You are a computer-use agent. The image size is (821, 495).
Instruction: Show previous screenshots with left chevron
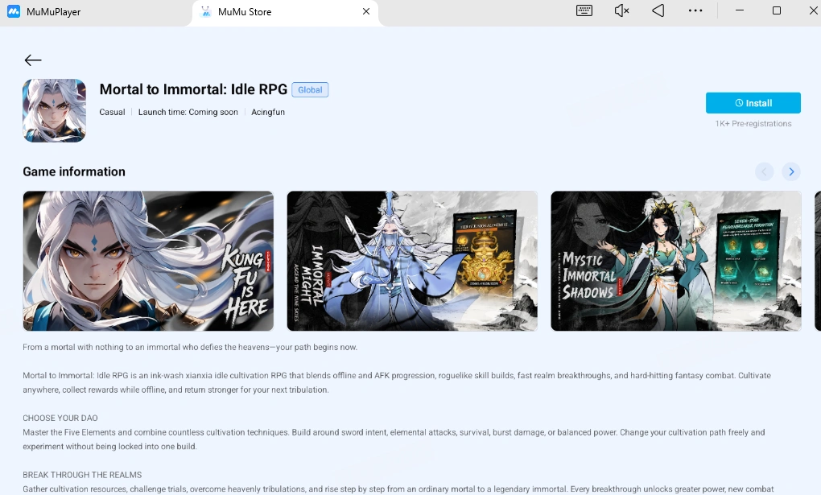click(765, 171)
